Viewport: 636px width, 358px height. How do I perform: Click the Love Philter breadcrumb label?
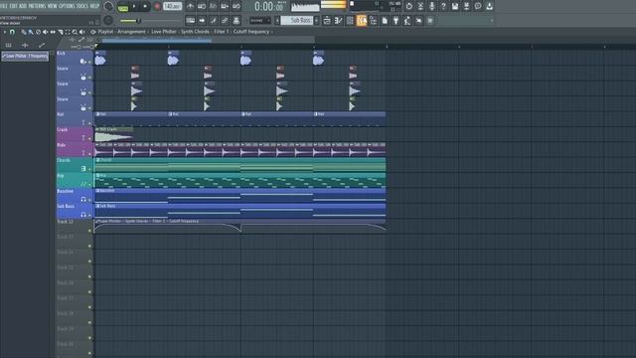tap(164, 32)
